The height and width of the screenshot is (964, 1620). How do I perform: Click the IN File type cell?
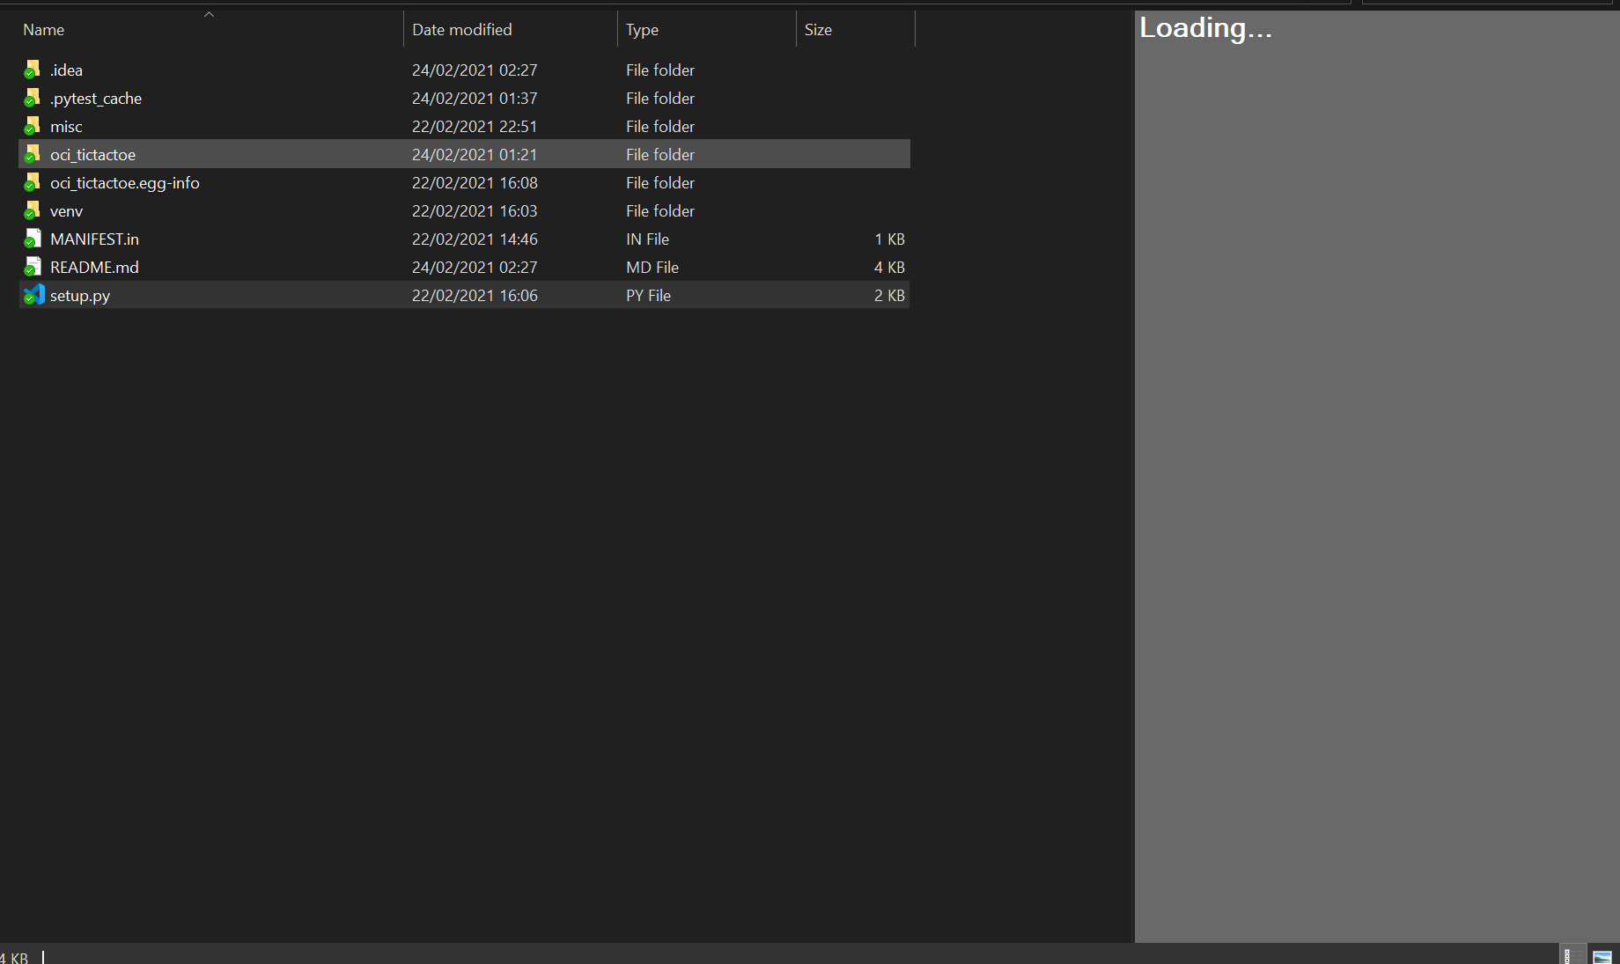tap(647, 239)
